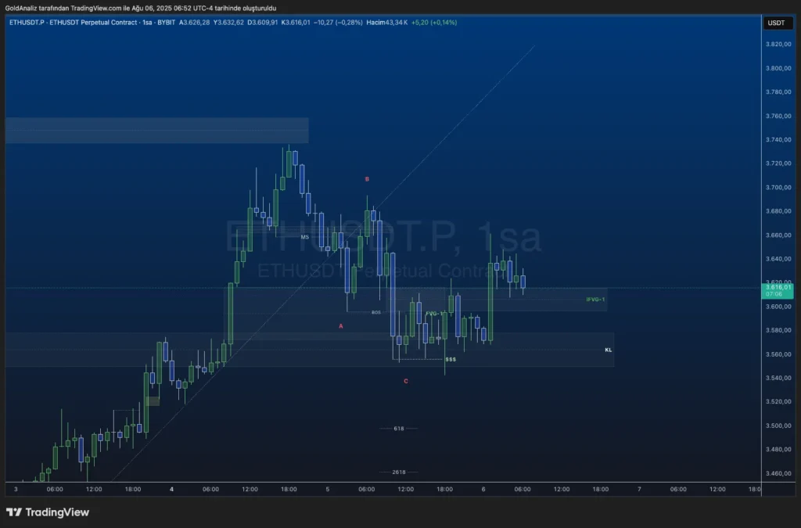
Task: Click the 618 fibonacci level label
Action: (399, 429)
